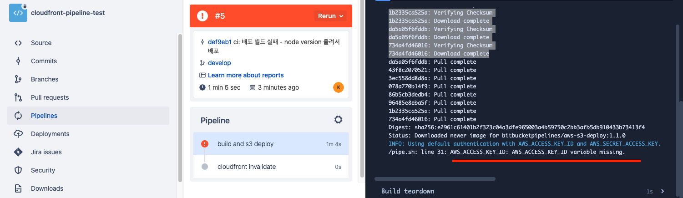This screenshot has width=683, height=198.
Task: Click the clock duration icon
Action: [202, 87]
